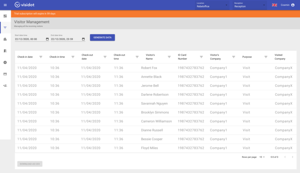Sort by Visitor's Name header
Viewport: 300px width, 173px height.
coord(150,57)
